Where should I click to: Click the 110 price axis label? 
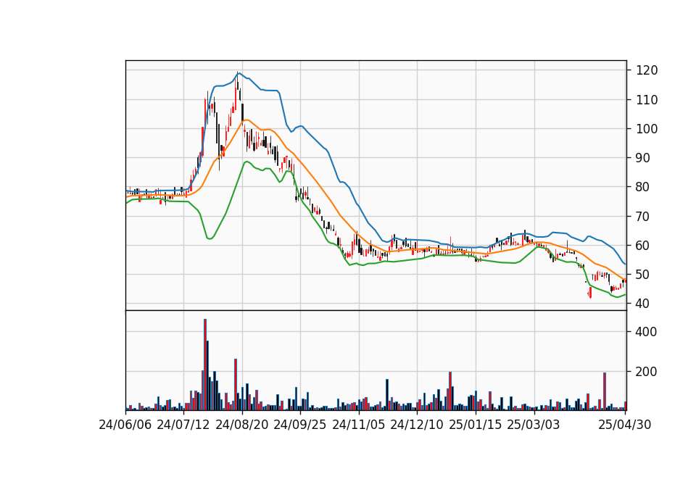click(x=647, y=100)
